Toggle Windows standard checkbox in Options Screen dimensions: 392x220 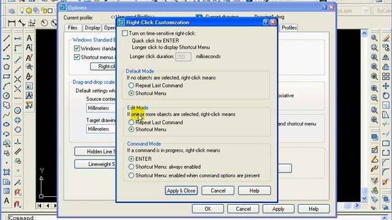(77, 48)
